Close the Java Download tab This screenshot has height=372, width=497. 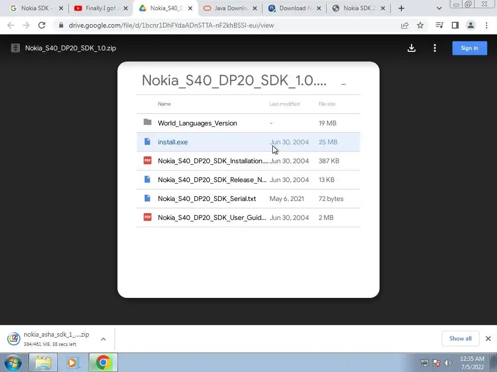click(254, 8)
